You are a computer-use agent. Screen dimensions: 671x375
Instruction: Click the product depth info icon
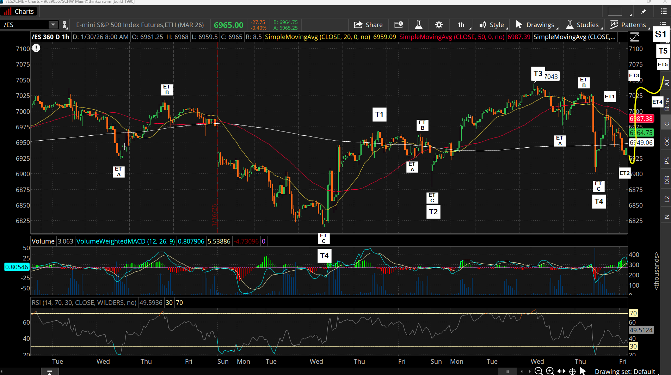pos(398,25)
